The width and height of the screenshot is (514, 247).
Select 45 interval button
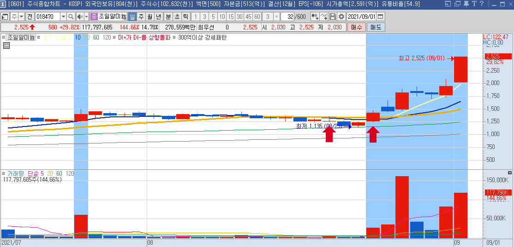click(x=249, y=17)
